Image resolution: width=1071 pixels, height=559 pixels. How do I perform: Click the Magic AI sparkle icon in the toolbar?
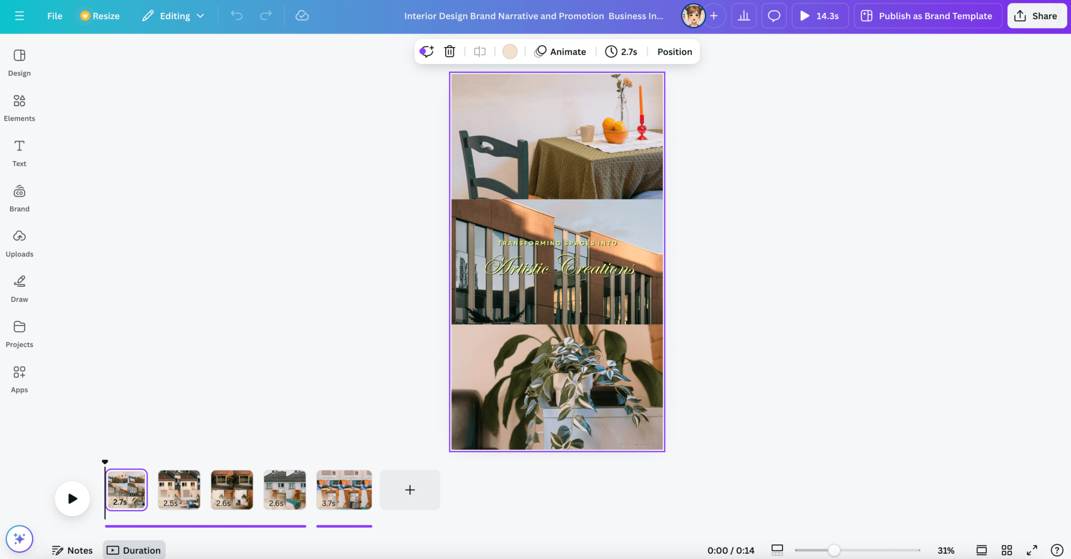427,51
